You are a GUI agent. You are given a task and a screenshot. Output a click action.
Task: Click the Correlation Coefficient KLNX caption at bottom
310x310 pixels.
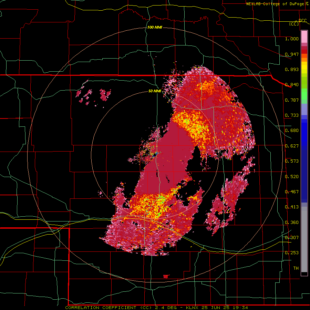[157, 308]
